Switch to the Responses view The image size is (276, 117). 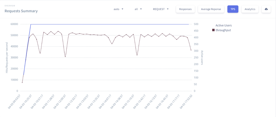pyautogui.click(x=185, y=9)
